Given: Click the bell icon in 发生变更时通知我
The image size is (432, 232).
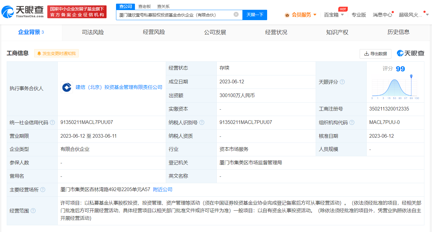Looking at the screenshot, I should click(39, 53).
